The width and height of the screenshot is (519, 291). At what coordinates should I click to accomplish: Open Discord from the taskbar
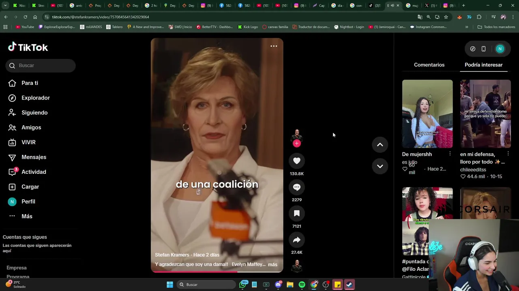pyautogui.click(x=278, y=285)
